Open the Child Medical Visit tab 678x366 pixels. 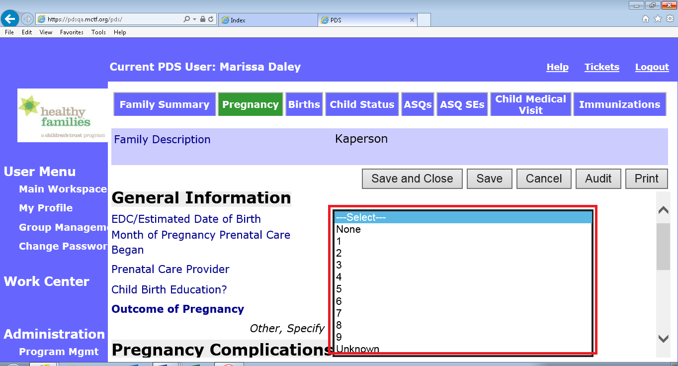[530, 104]
